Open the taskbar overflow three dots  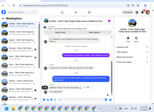pyautogui.click(x=100, y=109)
